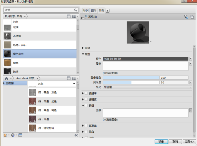Viewport: 197px width, 146px height.
Task: Click the 剪切 图像 selection box
Action: (146, 113)
